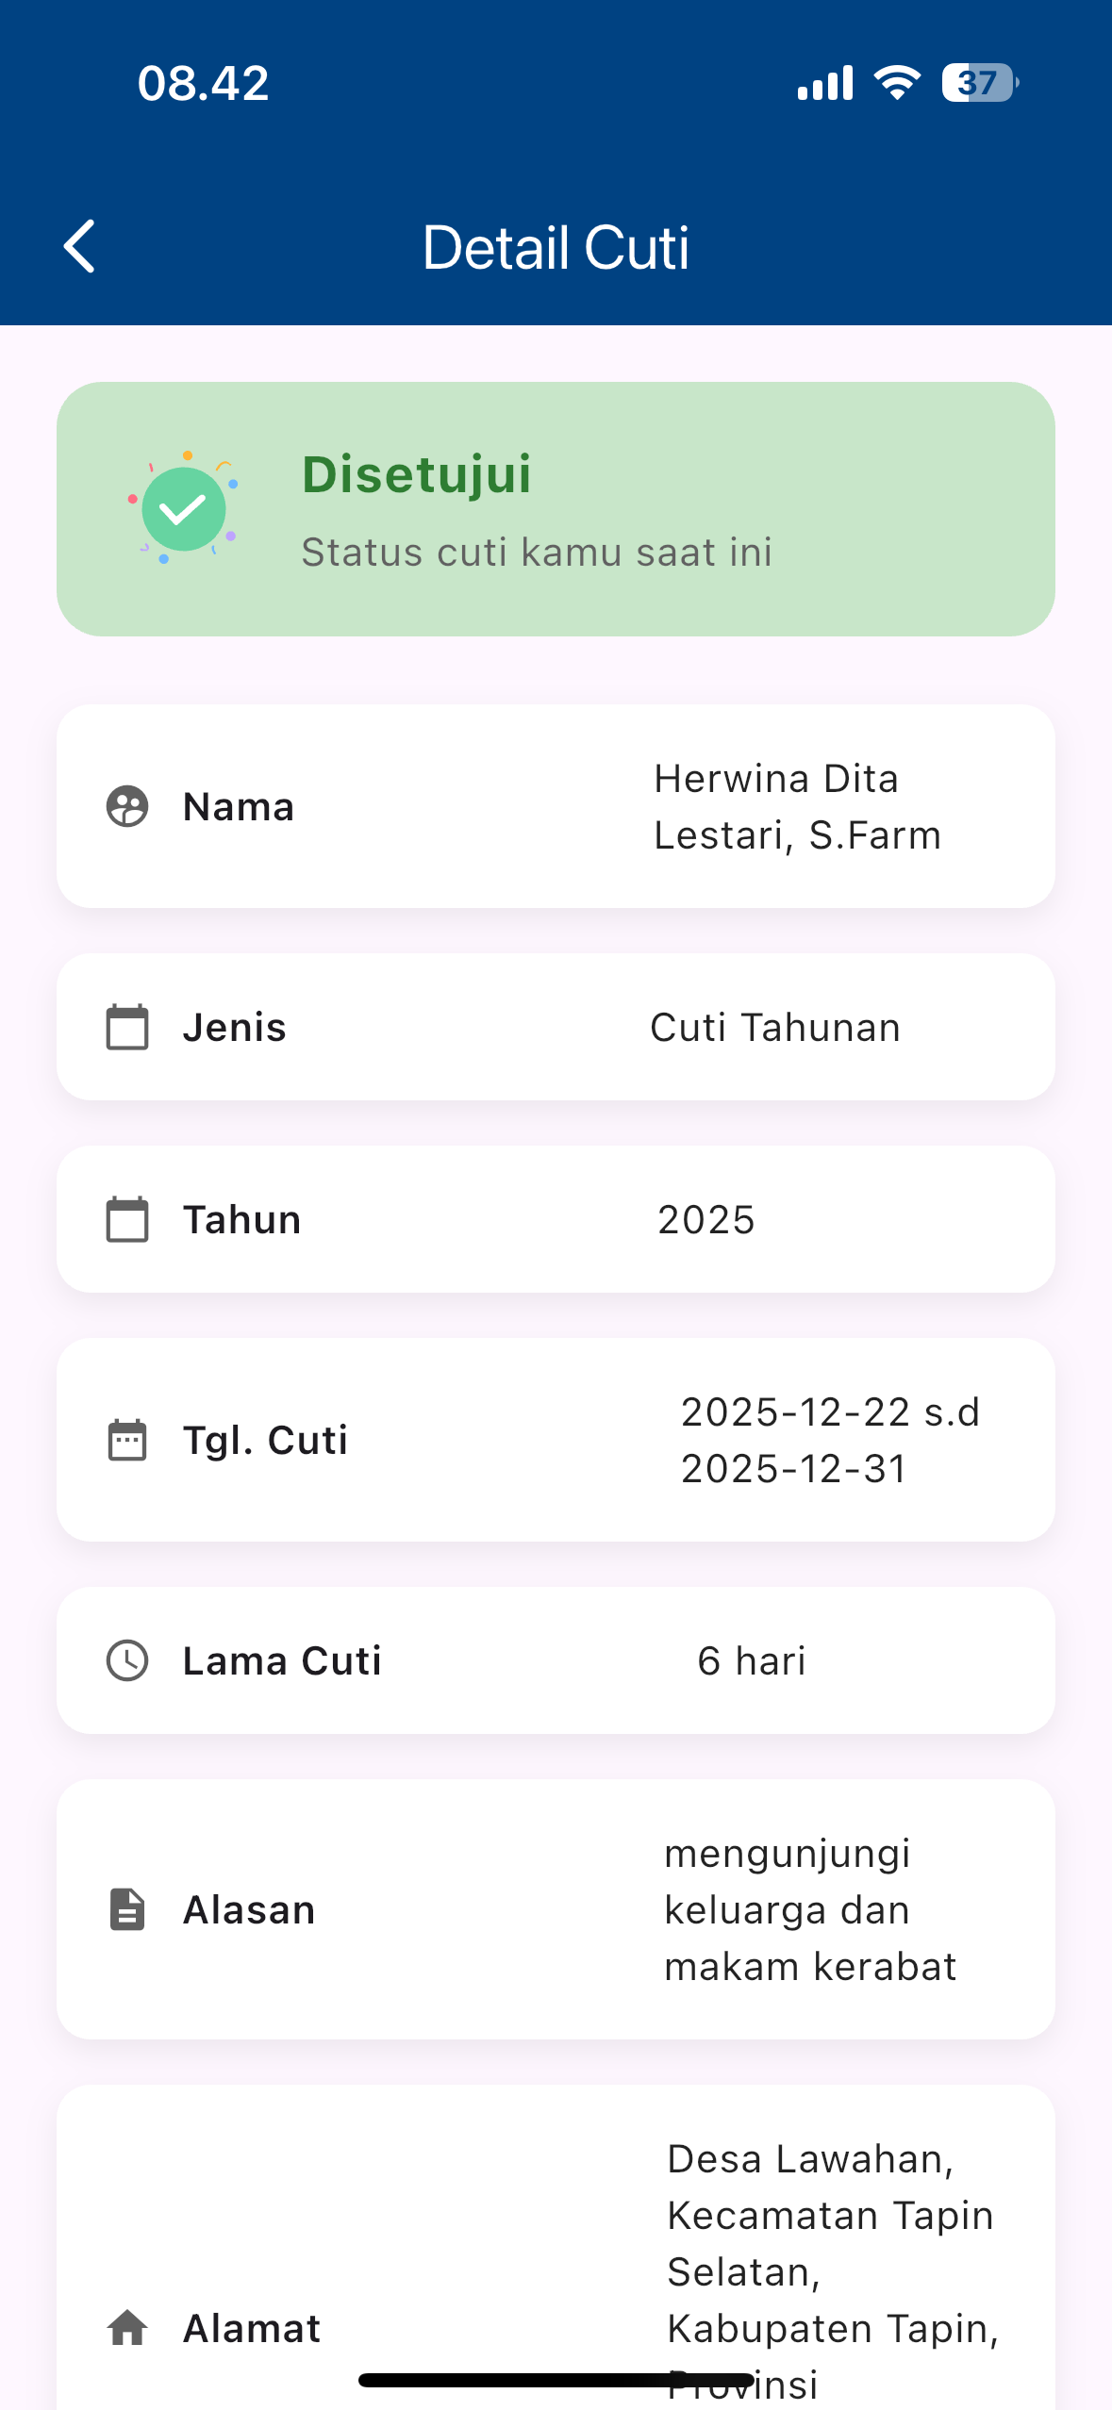
Task: Tap the 2025-12-22 s.d 2025-12-31 date range
Action: pyautogui.click(x=830, y=1440)
